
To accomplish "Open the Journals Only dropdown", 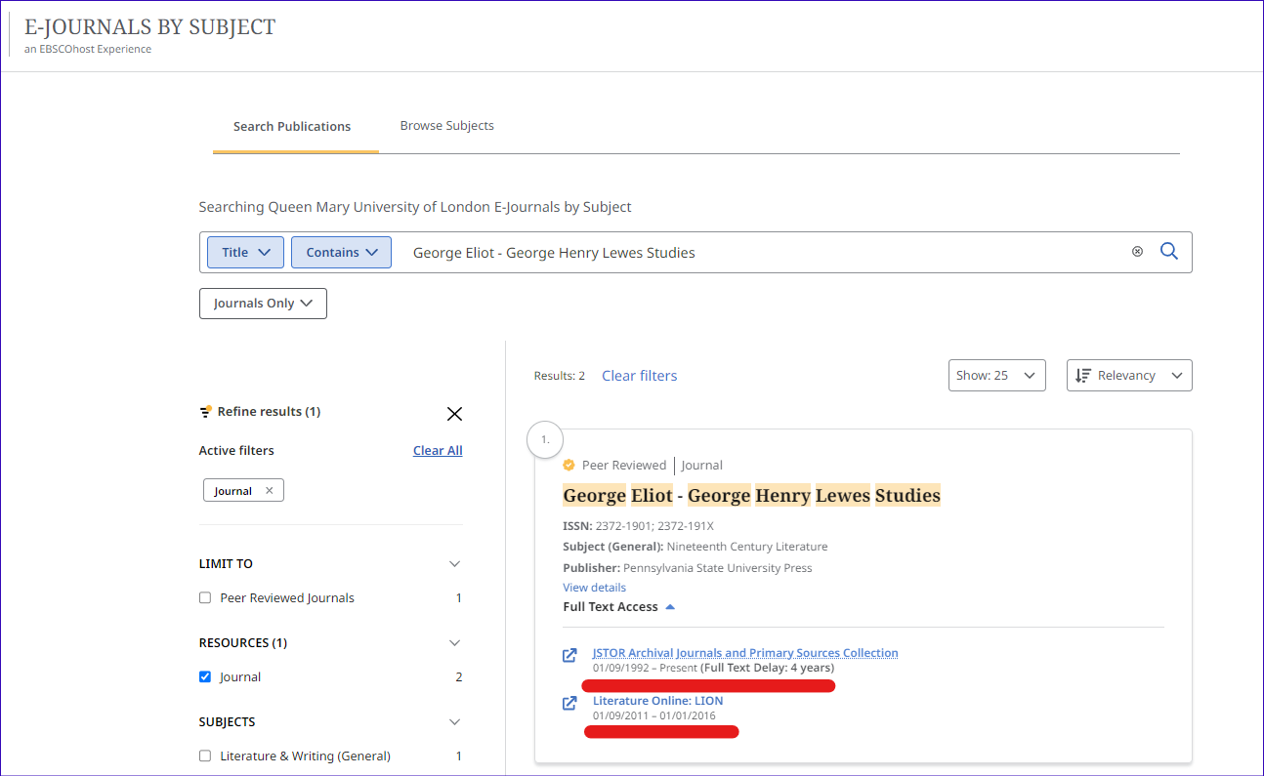I will (x=263, y=304).
